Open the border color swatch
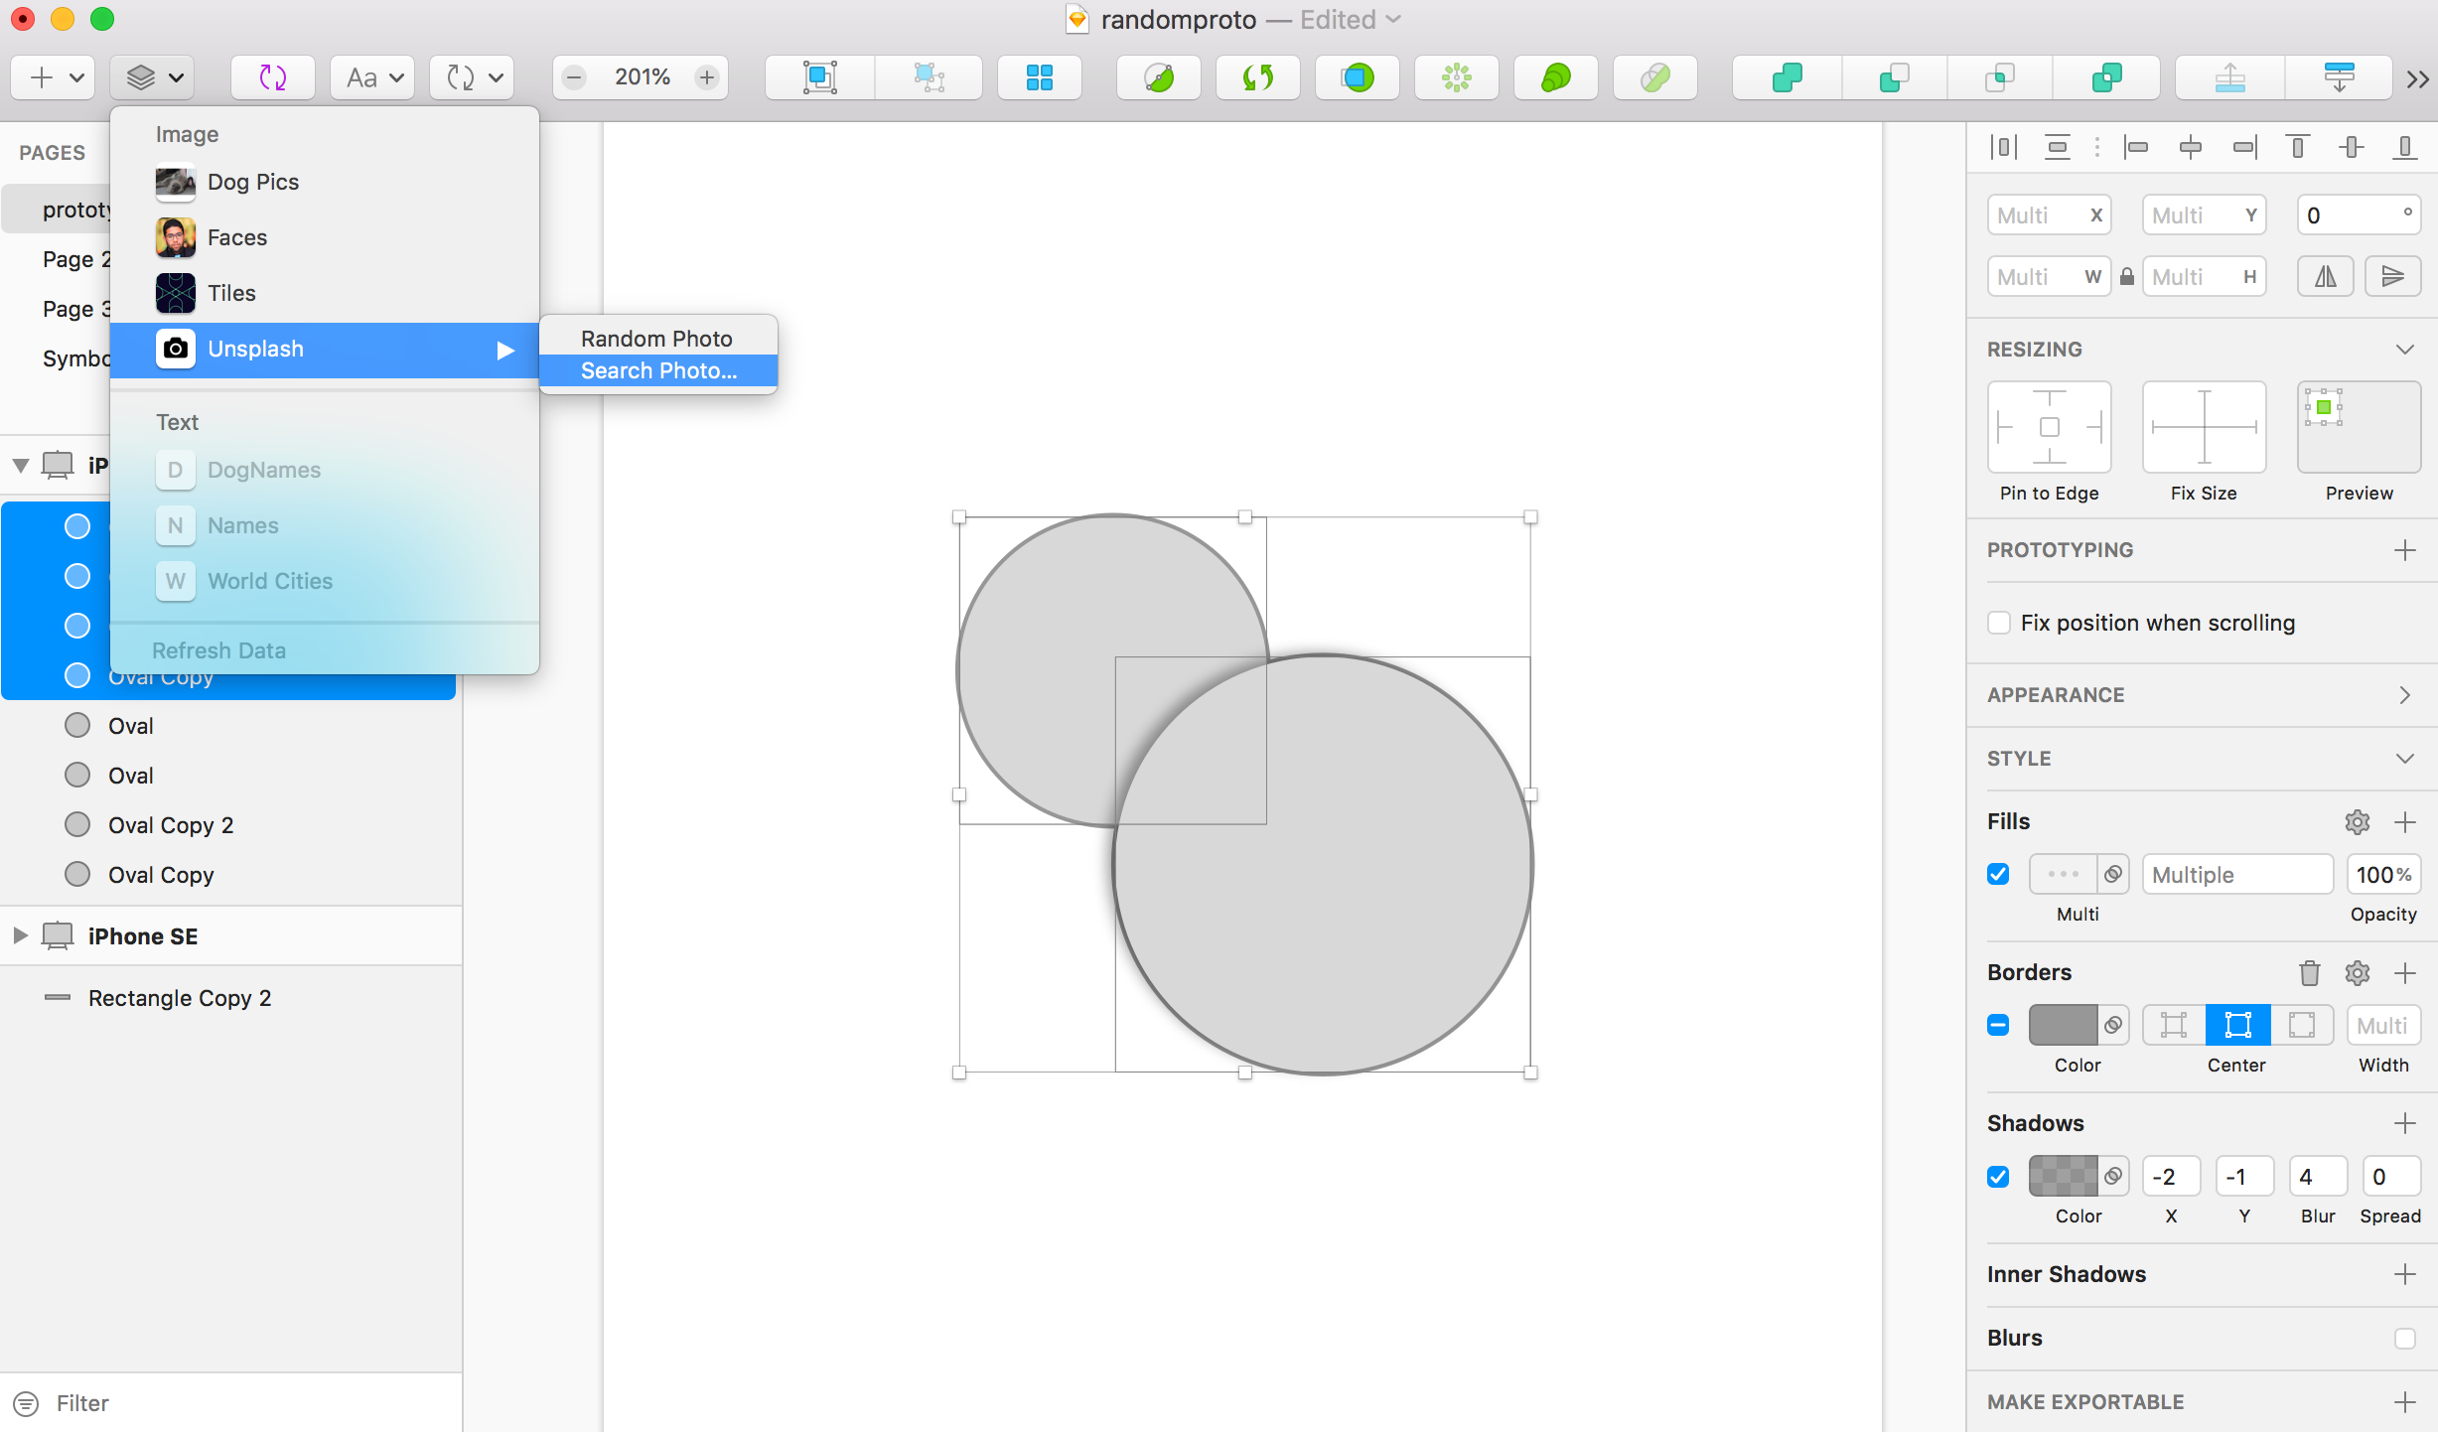 click(x=2062, y=1025)
